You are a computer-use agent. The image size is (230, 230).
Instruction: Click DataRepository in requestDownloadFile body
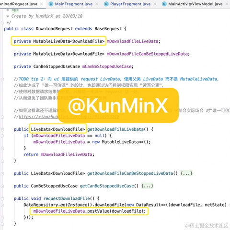coord(41,205)
